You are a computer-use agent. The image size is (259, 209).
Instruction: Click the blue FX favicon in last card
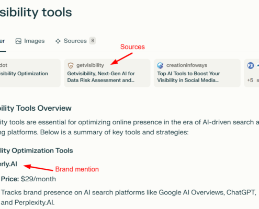tap(251, 66)
